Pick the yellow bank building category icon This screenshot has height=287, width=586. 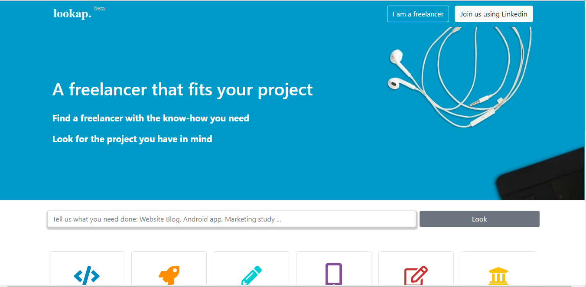(x=498, y=276)
